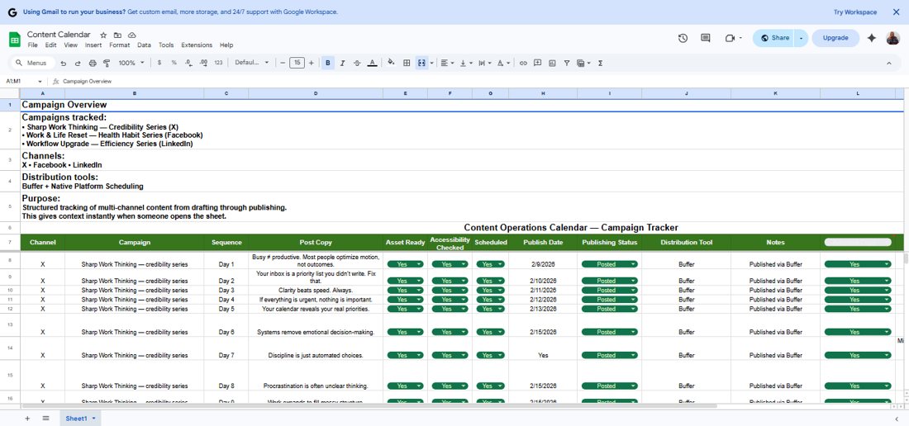The width and height of the screenshot is (909, 426).
Task: Go to the Google Sheets home icon
Action: coord(15,40)
